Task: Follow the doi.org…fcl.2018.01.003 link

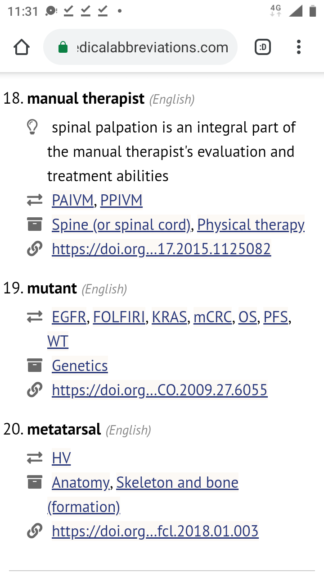Action: 155,531
